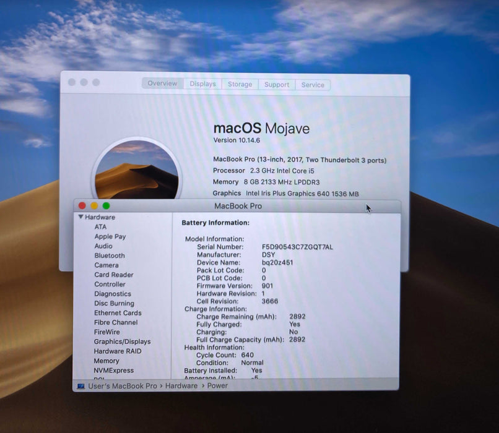Viewport: 499px width, 433px height.
Task: Click the Firmware Version value 901
Action: point(267,286)
